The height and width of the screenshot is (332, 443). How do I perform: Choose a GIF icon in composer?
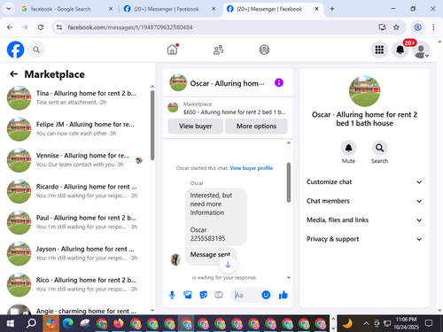[x=219, y=295]
